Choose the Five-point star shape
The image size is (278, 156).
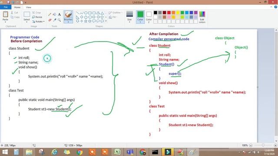click(86, 21)
